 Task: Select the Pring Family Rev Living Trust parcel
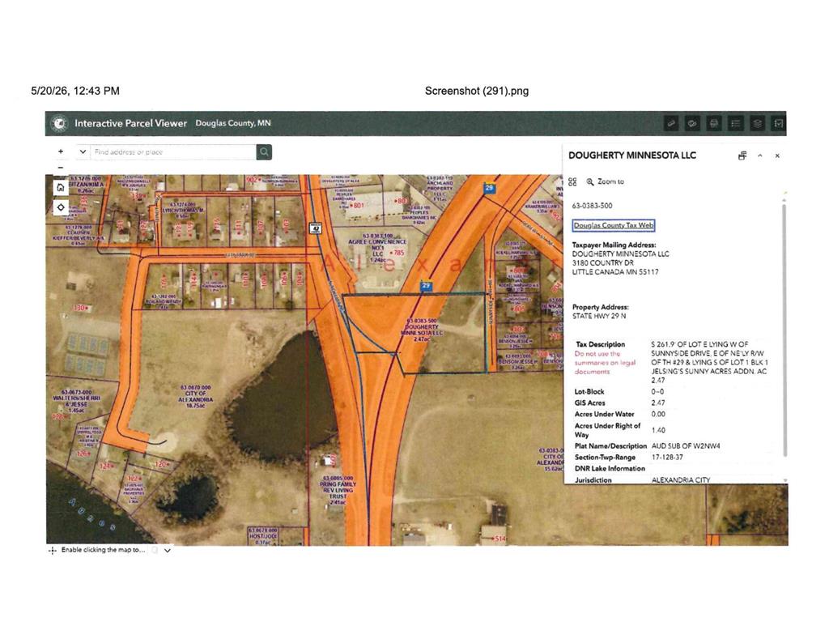[x=338, y=490]
